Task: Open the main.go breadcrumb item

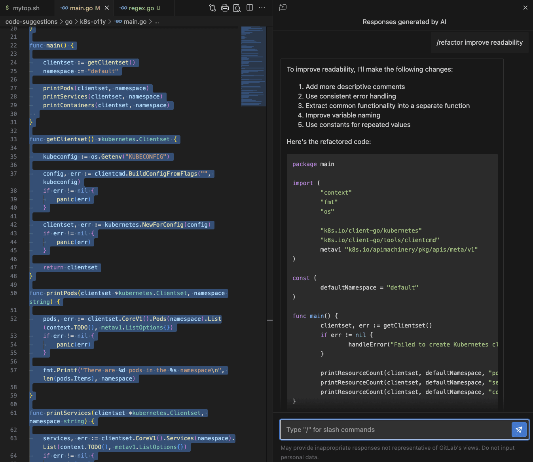Action: (x=135, y=21)
